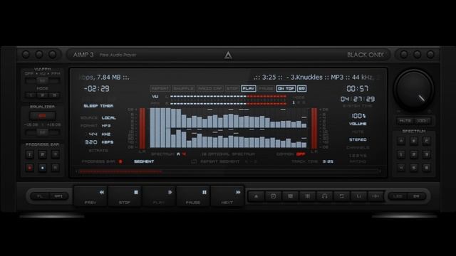Seek in the red track progress bar
456x256 pixels.
tap(228, 171)
